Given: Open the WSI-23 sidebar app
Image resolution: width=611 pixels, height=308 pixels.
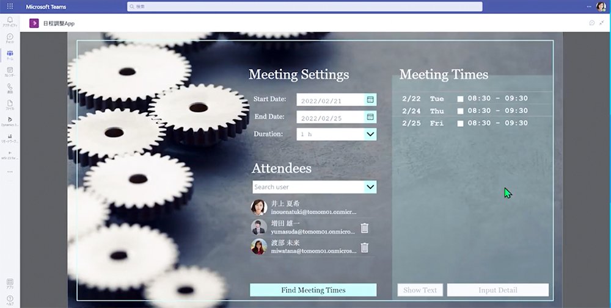Looking at the screenshot, I should coord(10,155).
